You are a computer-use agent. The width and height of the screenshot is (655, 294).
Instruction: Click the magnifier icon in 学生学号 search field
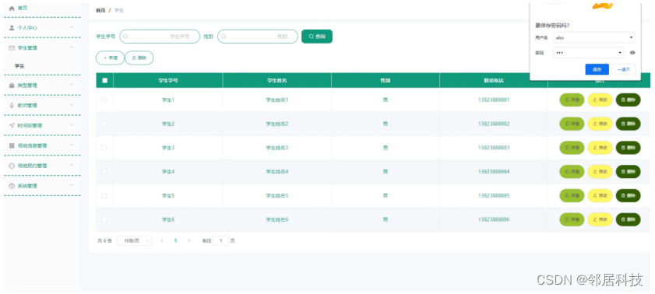click(x=125, y=37)
